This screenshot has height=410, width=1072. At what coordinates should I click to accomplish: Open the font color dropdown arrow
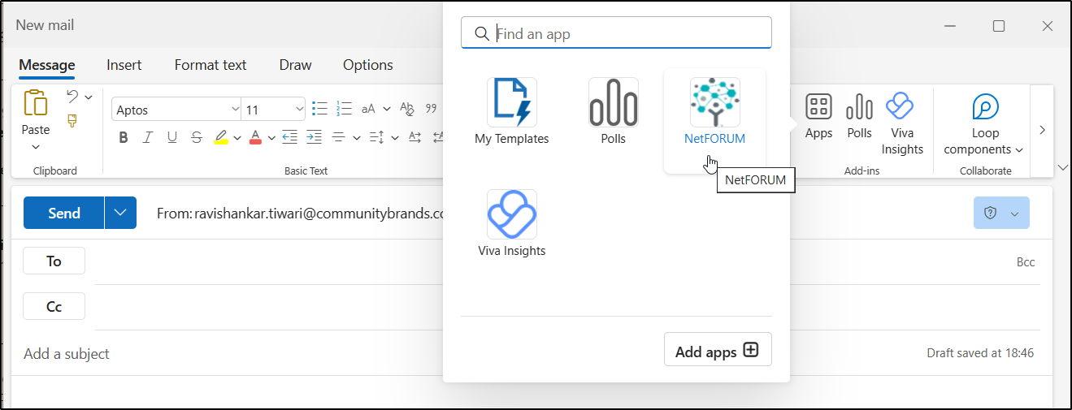tap(271, 138)
